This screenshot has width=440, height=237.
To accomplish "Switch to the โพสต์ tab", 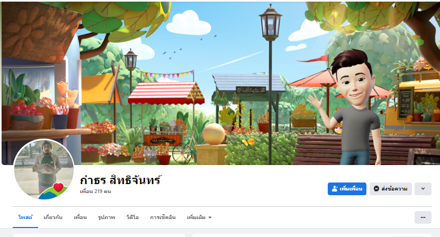I will (x=25, y=217).
